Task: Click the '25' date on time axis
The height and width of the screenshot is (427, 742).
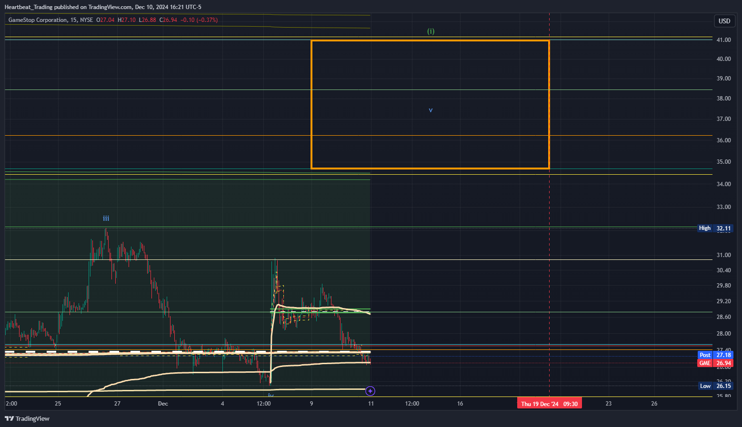Action: point(58,404)
